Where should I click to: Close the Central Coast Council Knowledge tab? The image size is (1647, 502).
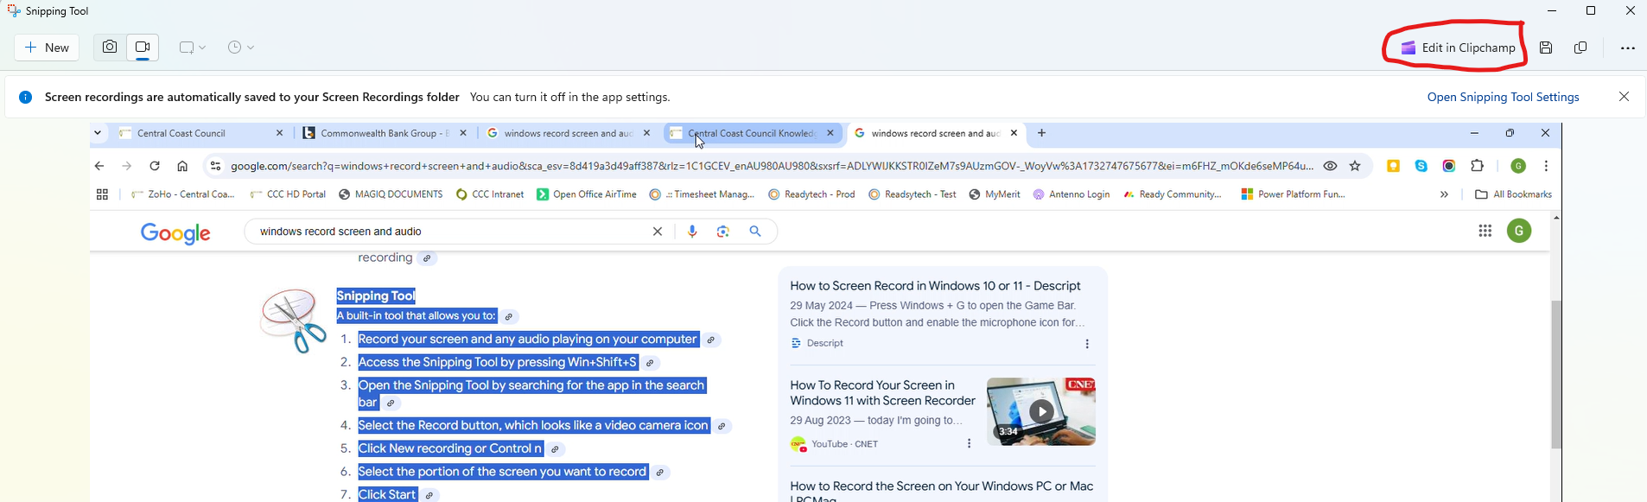point(830,133)
